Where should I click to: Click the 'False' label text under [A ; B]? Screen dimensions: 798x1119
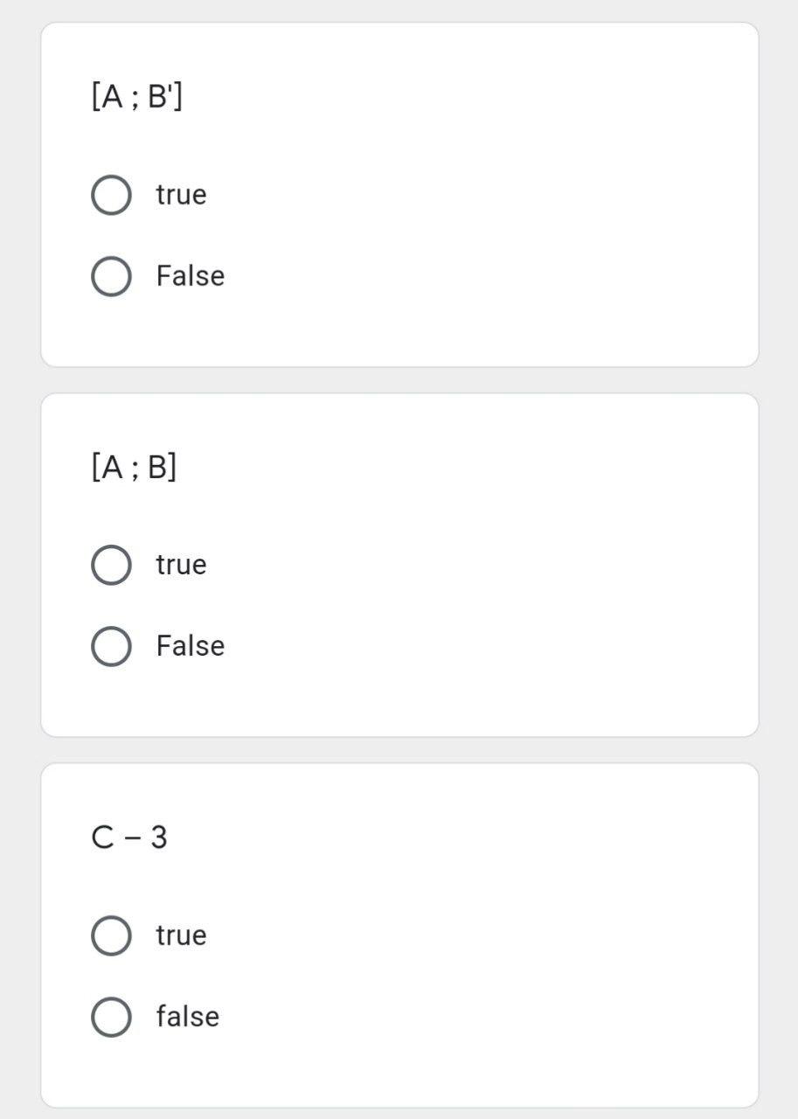tap(190, 646)
